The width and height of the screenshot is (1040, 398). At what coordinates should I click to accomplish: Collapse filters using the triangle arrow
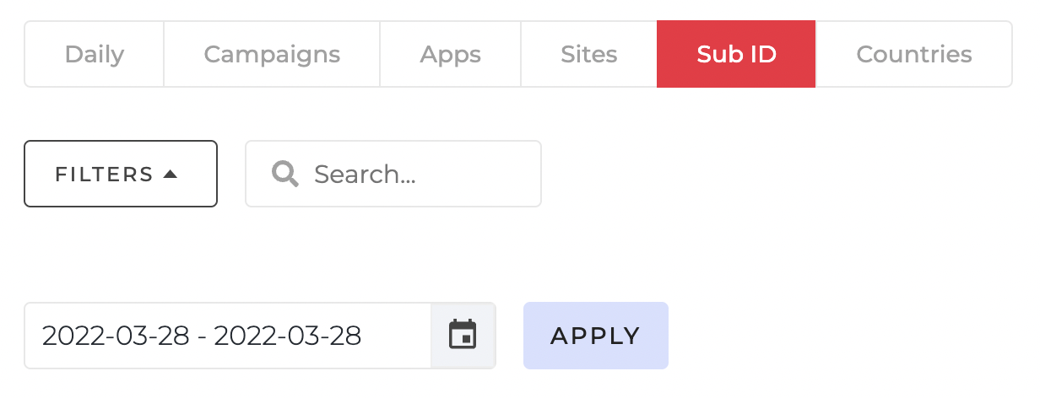click(x=171, y=175)
